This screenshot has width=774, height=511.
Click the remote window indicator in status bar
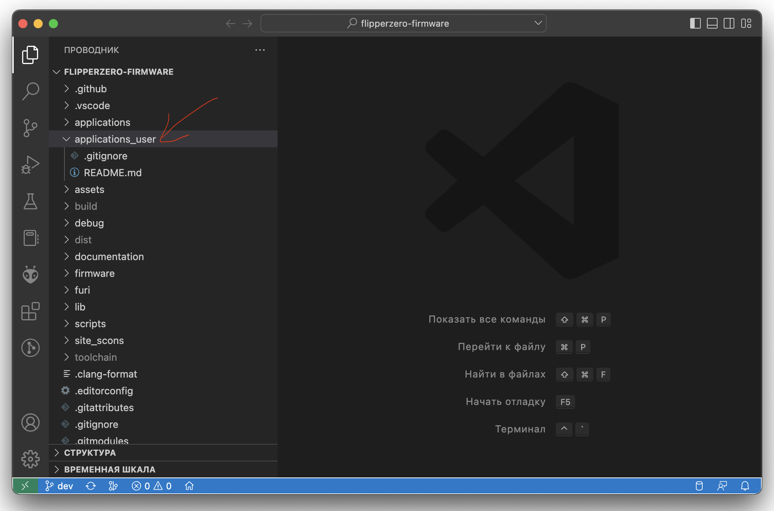[25, 486]
